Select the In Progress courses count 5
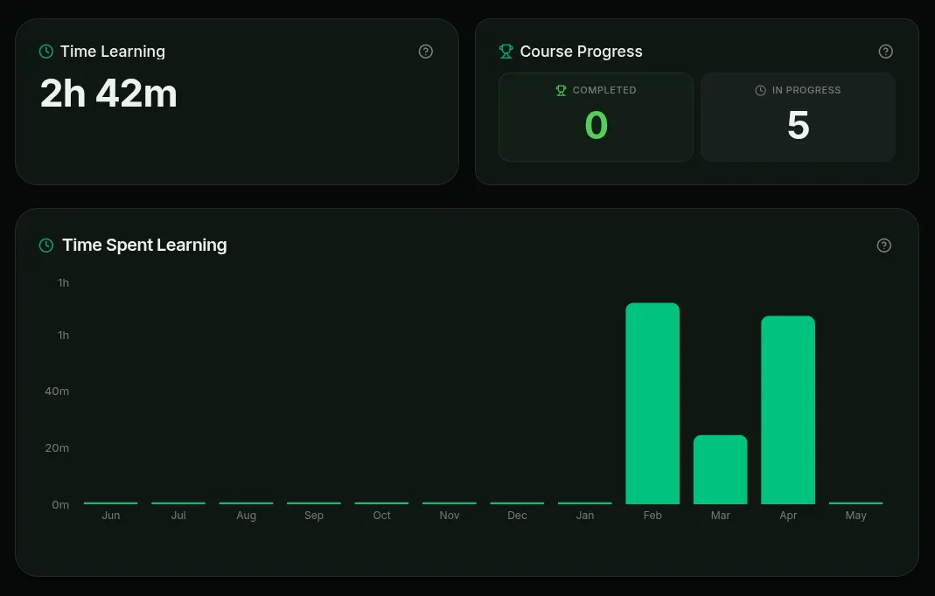Screen dimensions: 935x596 coord(798,125)
